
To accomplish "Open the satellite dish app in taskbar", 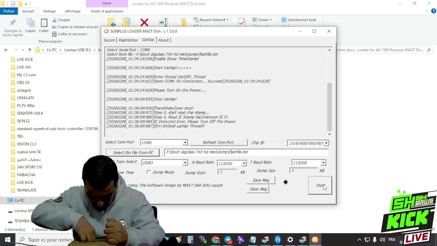I will pyautogui.click(x=240, y=240).
